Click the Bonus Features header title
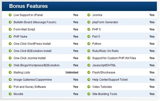160x101 pixels. pyautogui.click(x=28, y=6)
